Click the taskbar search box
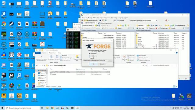This screenshot has height=110, width=195. (22, 108)
